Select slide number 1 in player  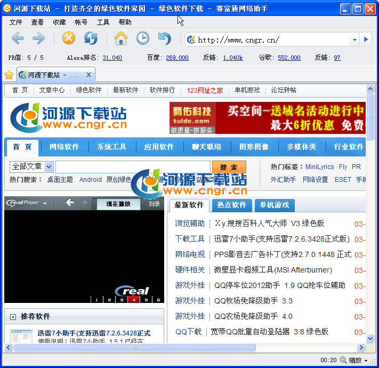(x=96, y=300)
